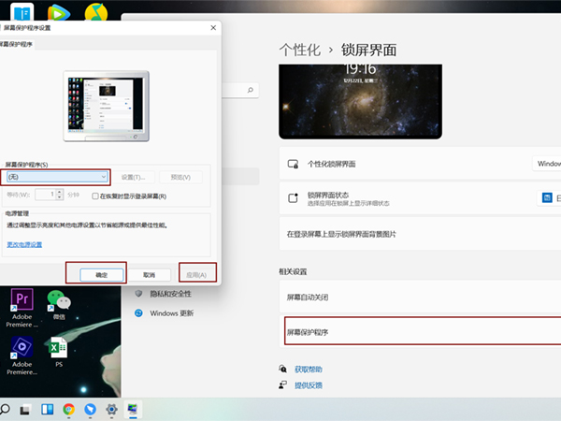Viewport: 561px width, 421px height.
Task: Click the 锁屏界面状态 row icon
Action: (x=293, y=198)
